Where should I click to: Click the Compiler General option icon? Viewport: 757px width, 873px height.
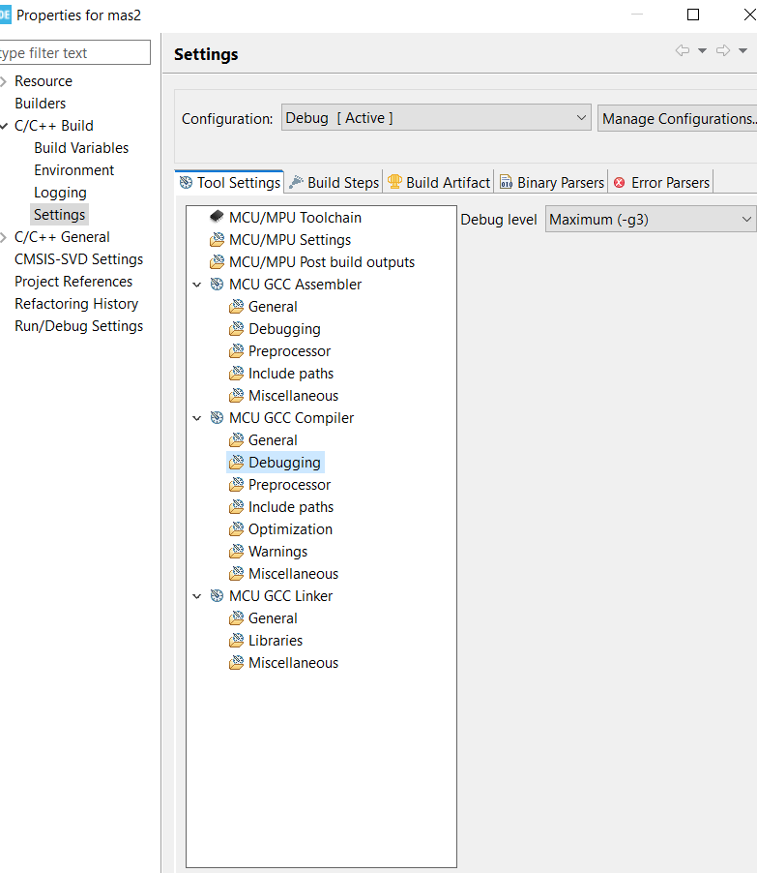click(x=237, y=439)
